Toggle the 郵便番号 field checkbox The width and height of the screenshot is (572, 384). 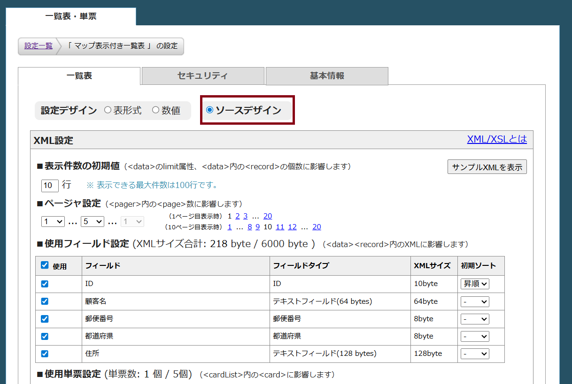(x=45, y=319)
